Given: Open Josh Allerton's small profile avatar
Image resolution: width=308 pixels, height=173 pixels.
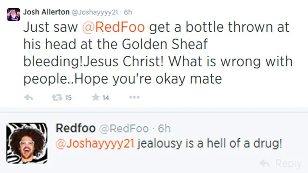Looking at the screenshot, I should (x=13, y=14).
